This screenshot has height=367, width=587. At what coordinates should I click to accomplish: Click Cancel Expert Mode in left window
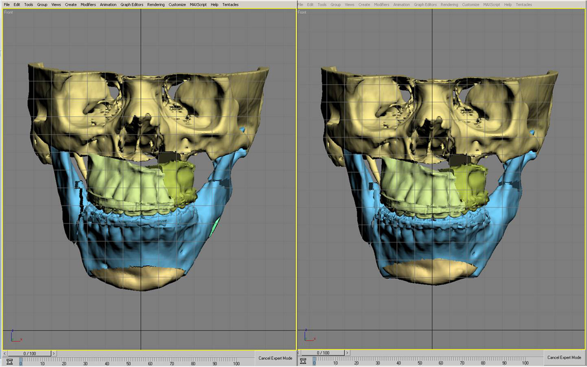[275, 358]
